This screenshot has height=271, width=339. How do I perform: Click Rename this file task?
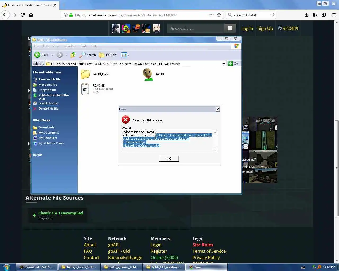coord(49,79)
